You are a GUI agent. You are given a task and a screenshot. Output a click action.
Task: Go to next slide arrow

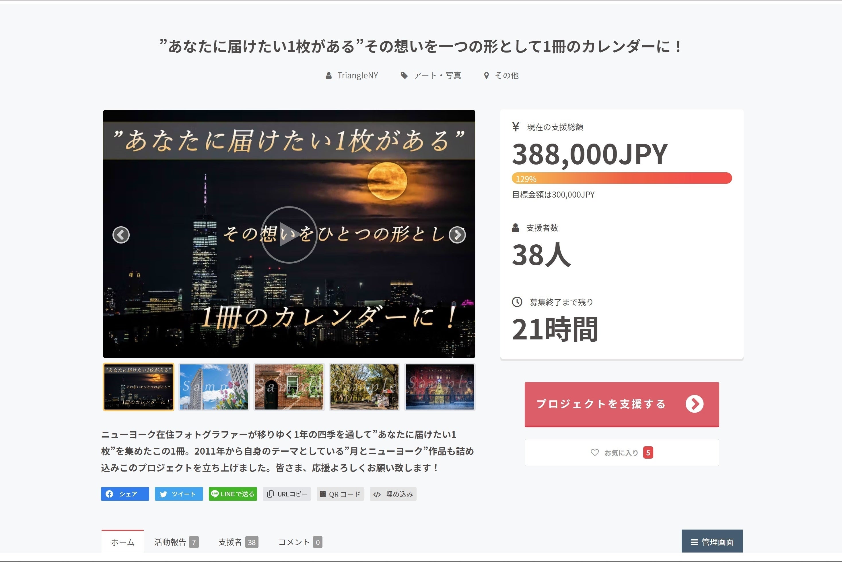click(457, 235)
